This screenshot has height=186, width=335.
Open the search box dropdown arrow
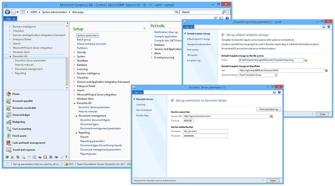point(228,12)
